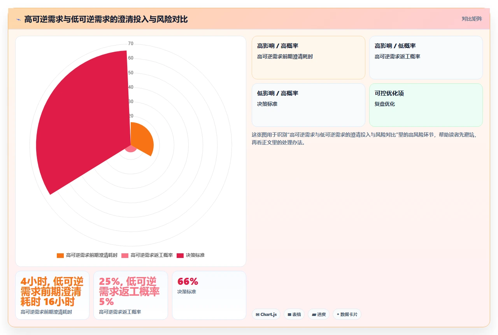Open the 高影响 / 高概率 matrix card
Image resolution: width=498 pixels, height=335 pixels.
click(x=309, y=58)
